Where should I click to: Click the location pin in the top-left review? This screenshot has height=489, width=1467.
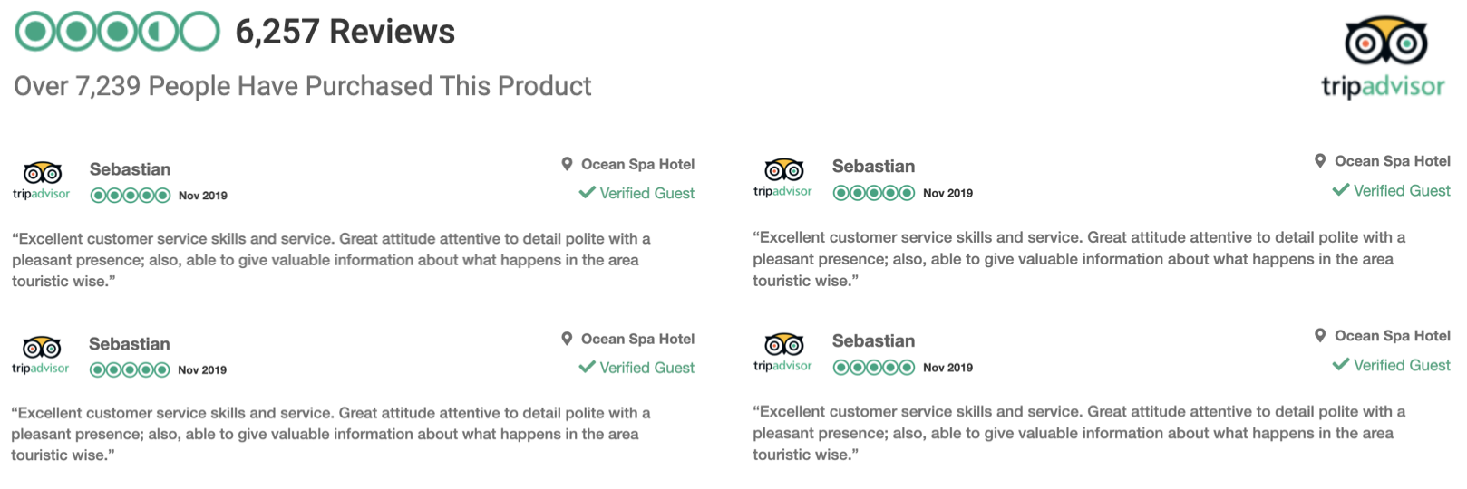point(567,164)
